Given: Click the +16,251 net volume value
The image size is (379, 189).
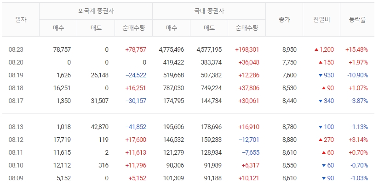Looking at the screenshot, I should (x=136, y=88).
